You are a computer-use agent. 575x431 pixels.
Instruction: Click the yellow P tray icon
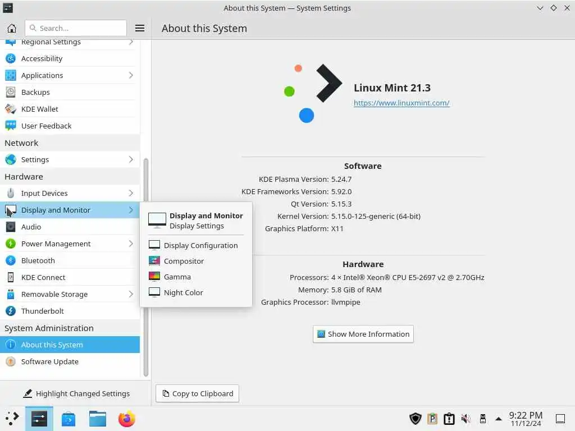coord(432,419)
